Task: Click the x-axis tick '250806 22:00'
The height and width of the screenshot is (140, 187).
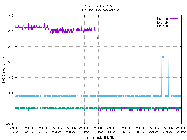Action: tap(167, 130)
